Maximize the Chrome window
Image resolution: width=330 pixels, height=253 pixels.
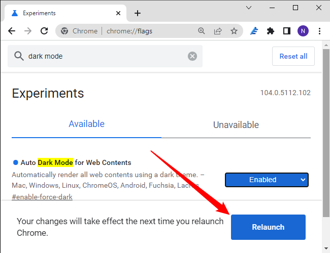pos(295,8)
